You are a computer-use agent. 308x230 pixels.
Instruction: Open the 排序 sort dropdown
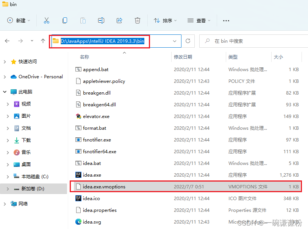[x=165, y=20]
